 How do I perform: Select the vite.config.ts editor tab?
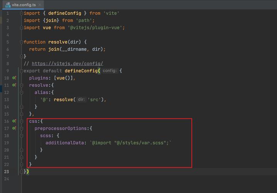pyautogui.click(x=23, y=5)
